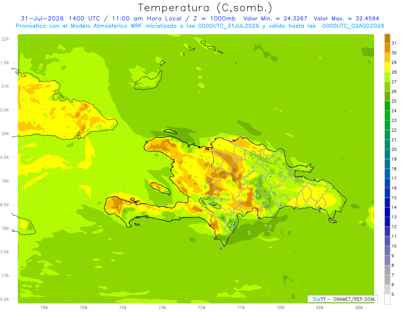
Task: Click the '21N' latitude axis label
Action: 5,86
